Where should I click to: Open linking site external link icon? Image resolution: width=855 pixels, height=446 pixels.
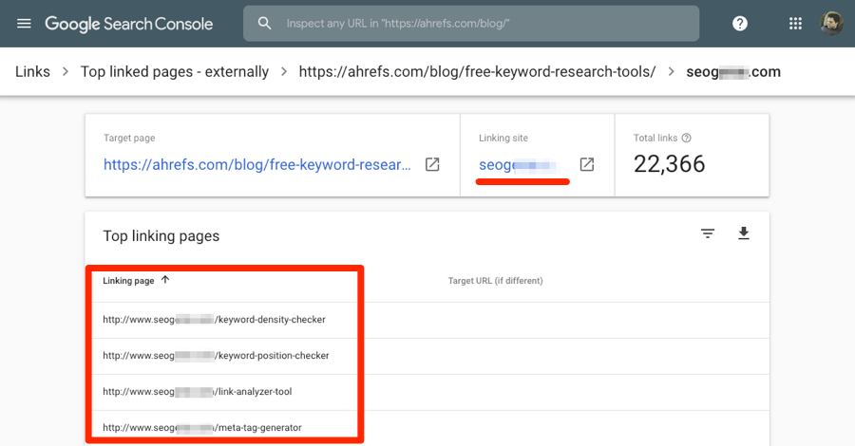point(587,164)
